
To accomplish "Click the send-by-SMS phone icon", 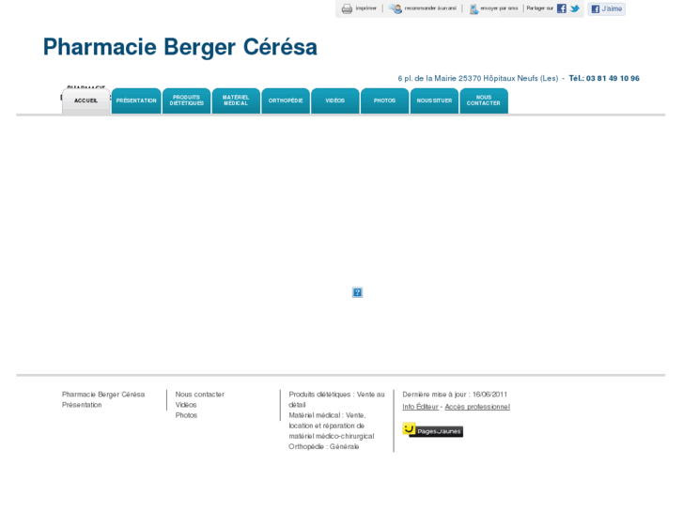I will pos(473,8).
